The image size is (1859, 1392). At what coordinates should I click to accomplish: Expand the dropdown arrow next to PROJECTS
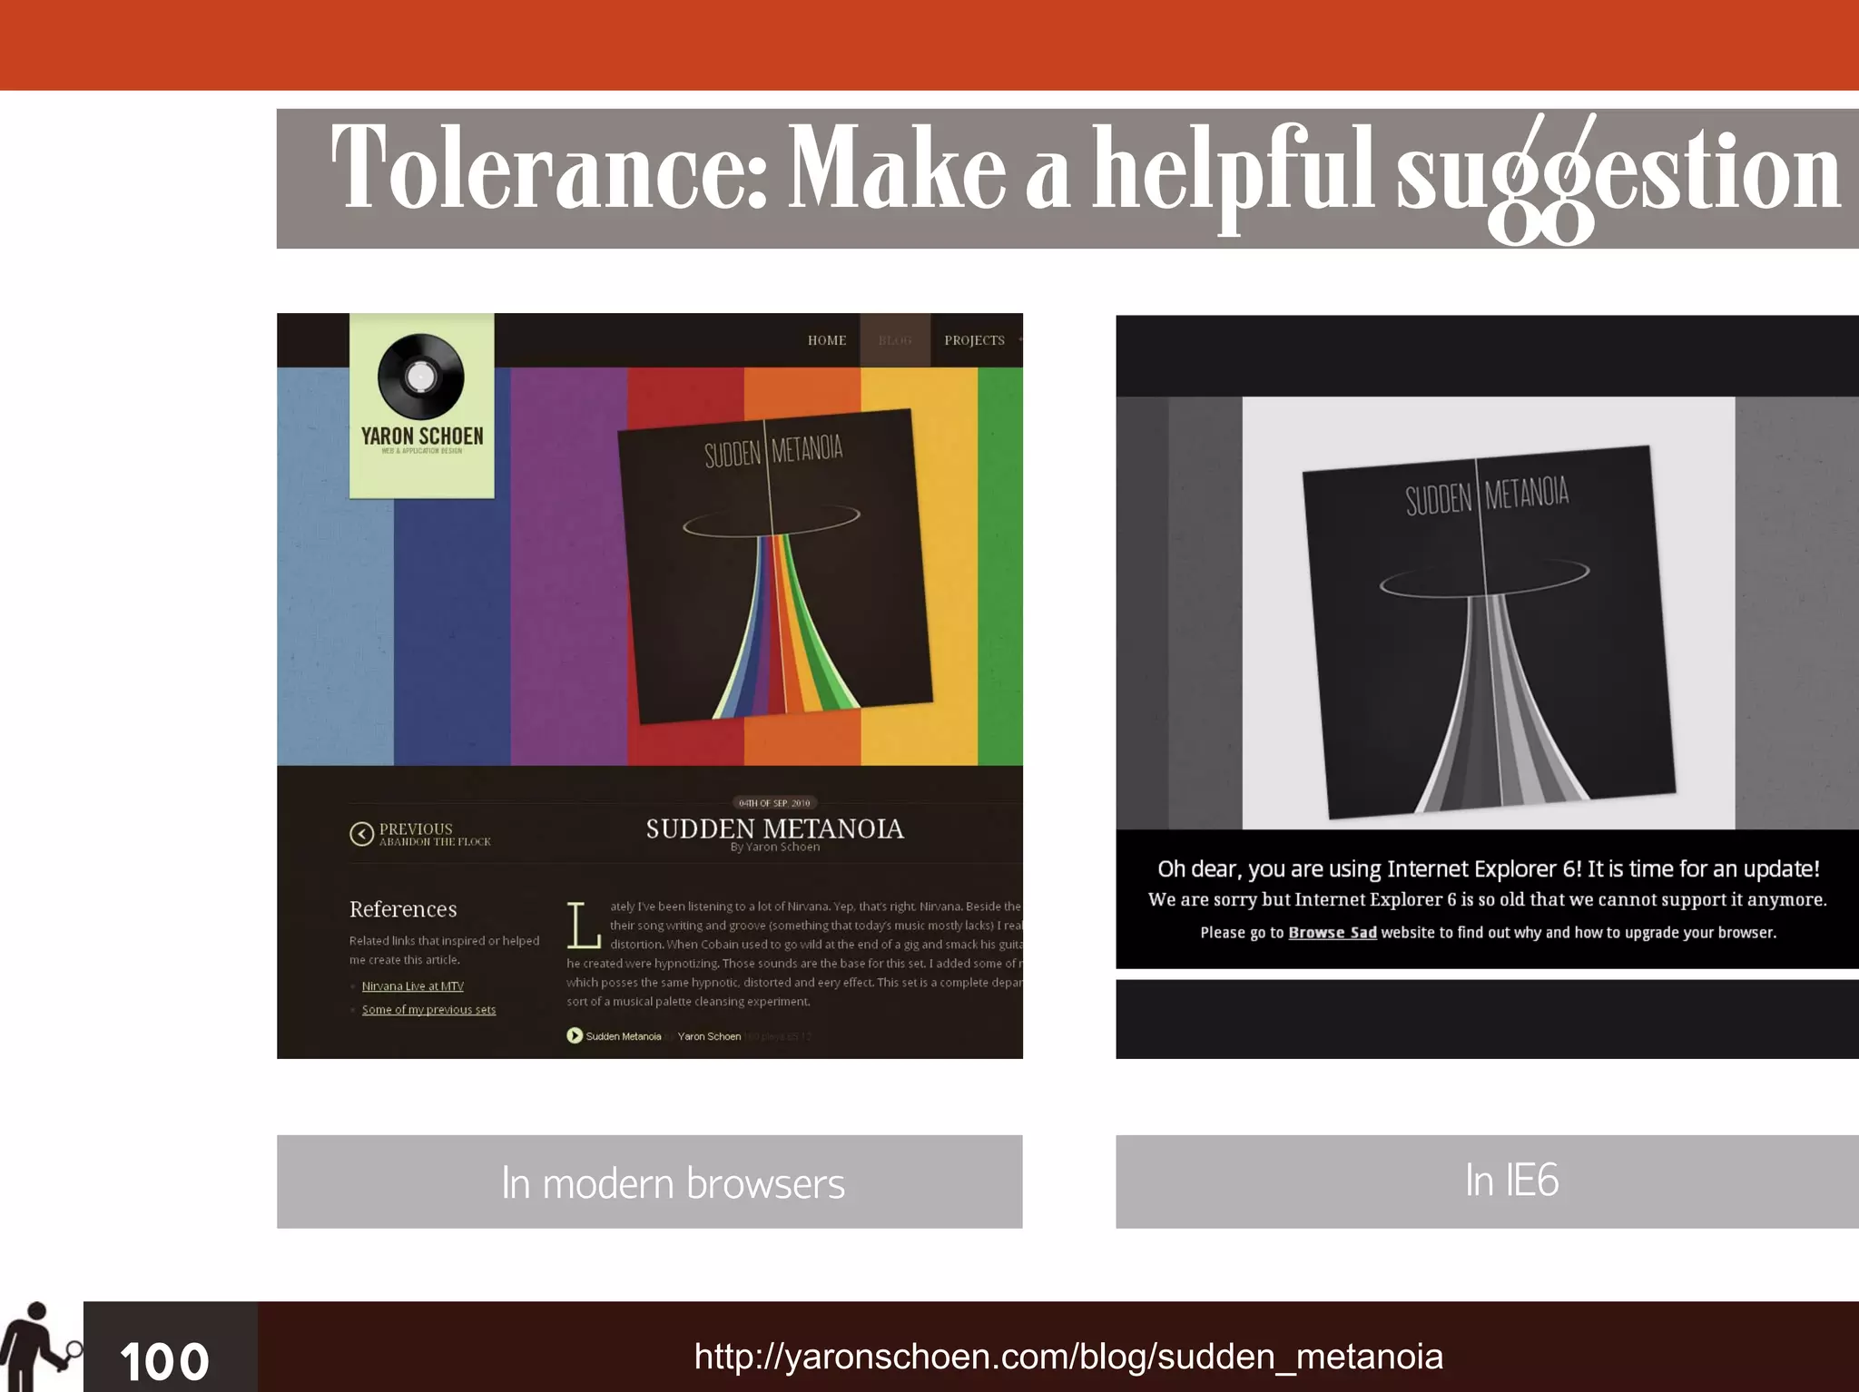[x=1019, y=339]
